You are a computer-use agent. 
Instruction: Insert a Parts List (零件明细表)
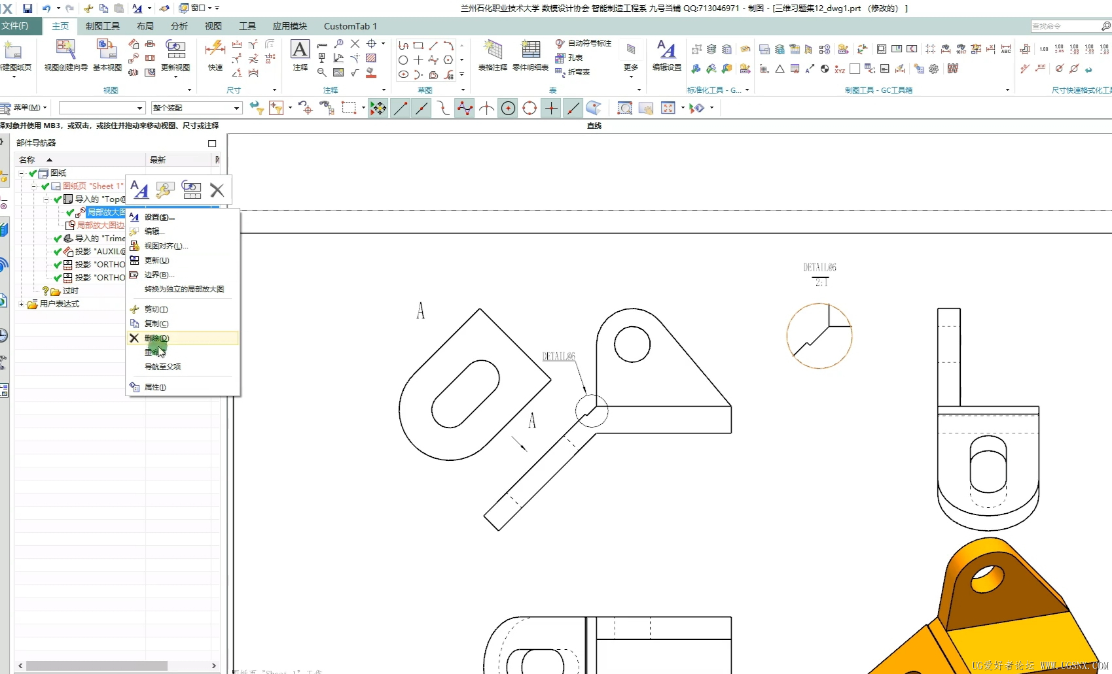[530, 56]
